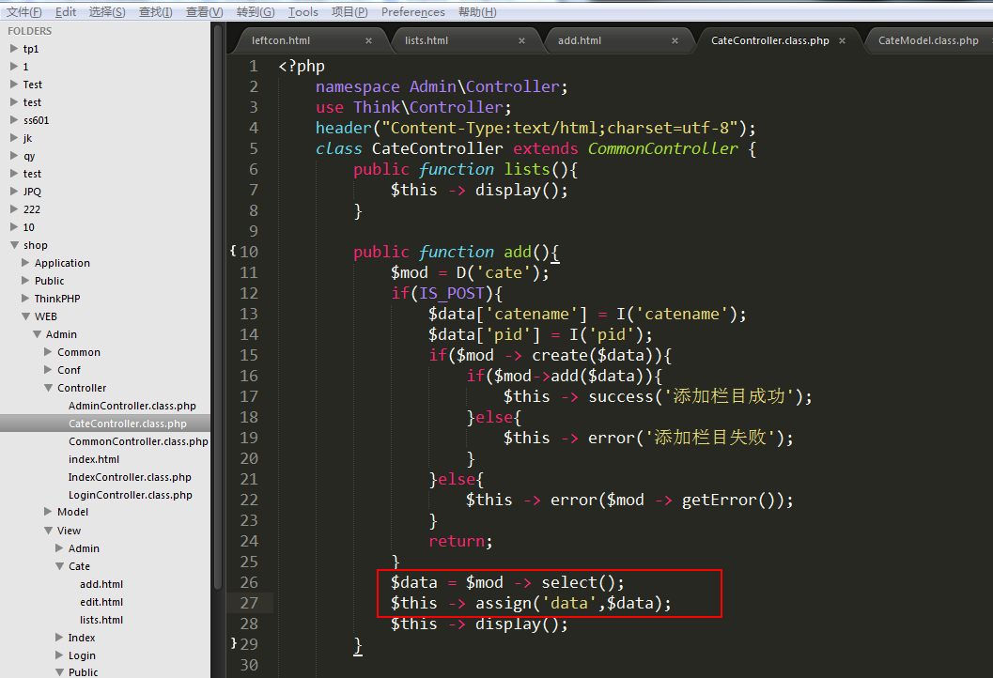
Task: Close the CateController.class.php tab
Action: 843,40
